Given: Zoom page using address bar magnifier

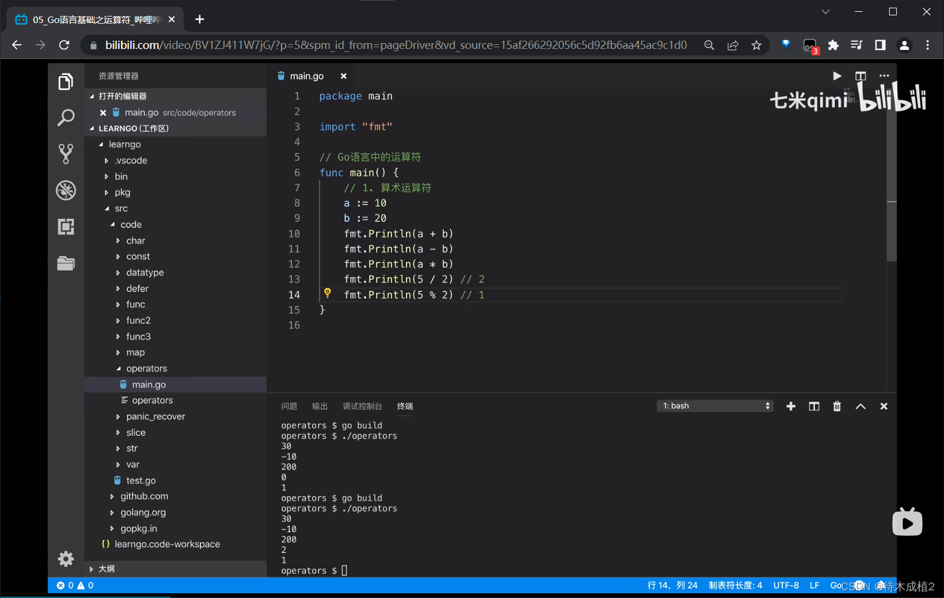Looking at the screenshot, I should [x=709, y=45].
